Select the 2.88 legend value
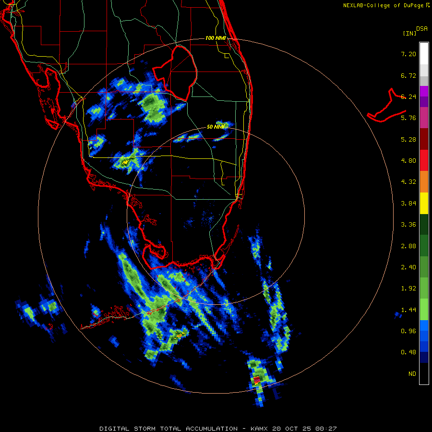Screen dimensions: 432x432 (x=408, y=246)
